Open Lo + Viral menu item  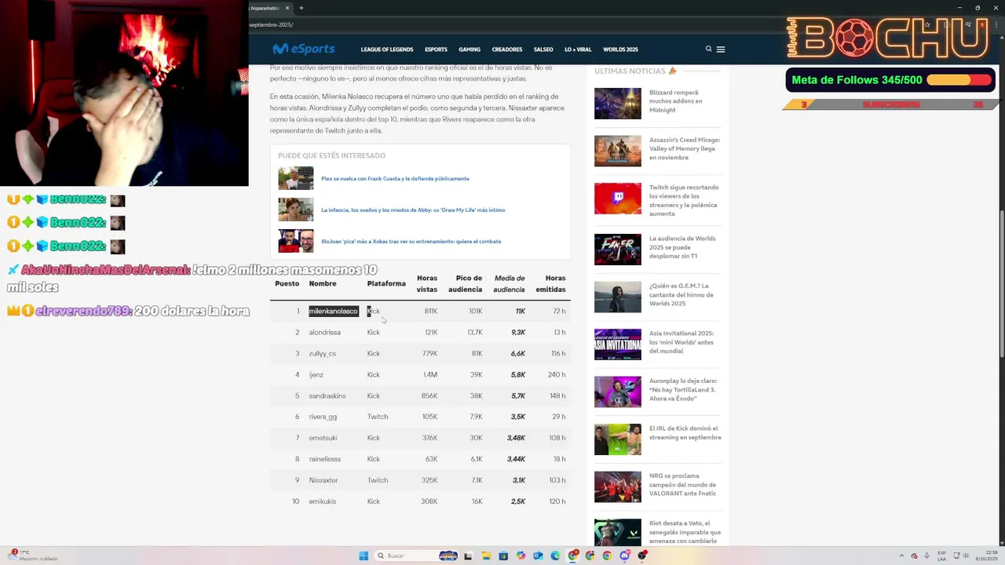[x=578, y=49]
